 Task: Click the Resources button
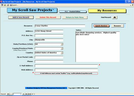[117, 26]
